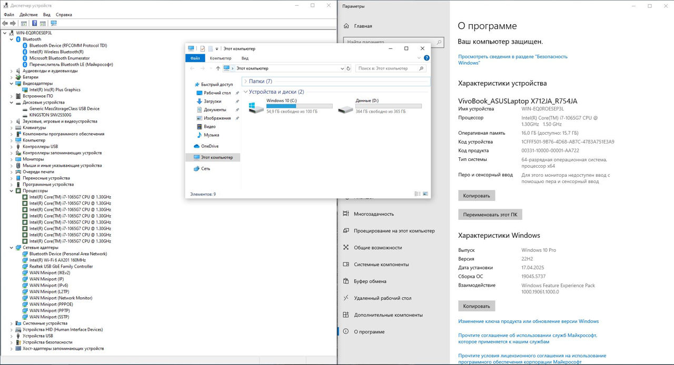Image resolution: width=674 pixels, height=365 pixels.
Task: Refresh the Explorer address bar location
Action: tap(348, 68)
